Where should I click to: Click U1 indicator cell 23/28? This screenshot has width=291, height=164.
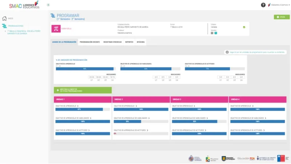pyautogui.click(x=92, y=77)
